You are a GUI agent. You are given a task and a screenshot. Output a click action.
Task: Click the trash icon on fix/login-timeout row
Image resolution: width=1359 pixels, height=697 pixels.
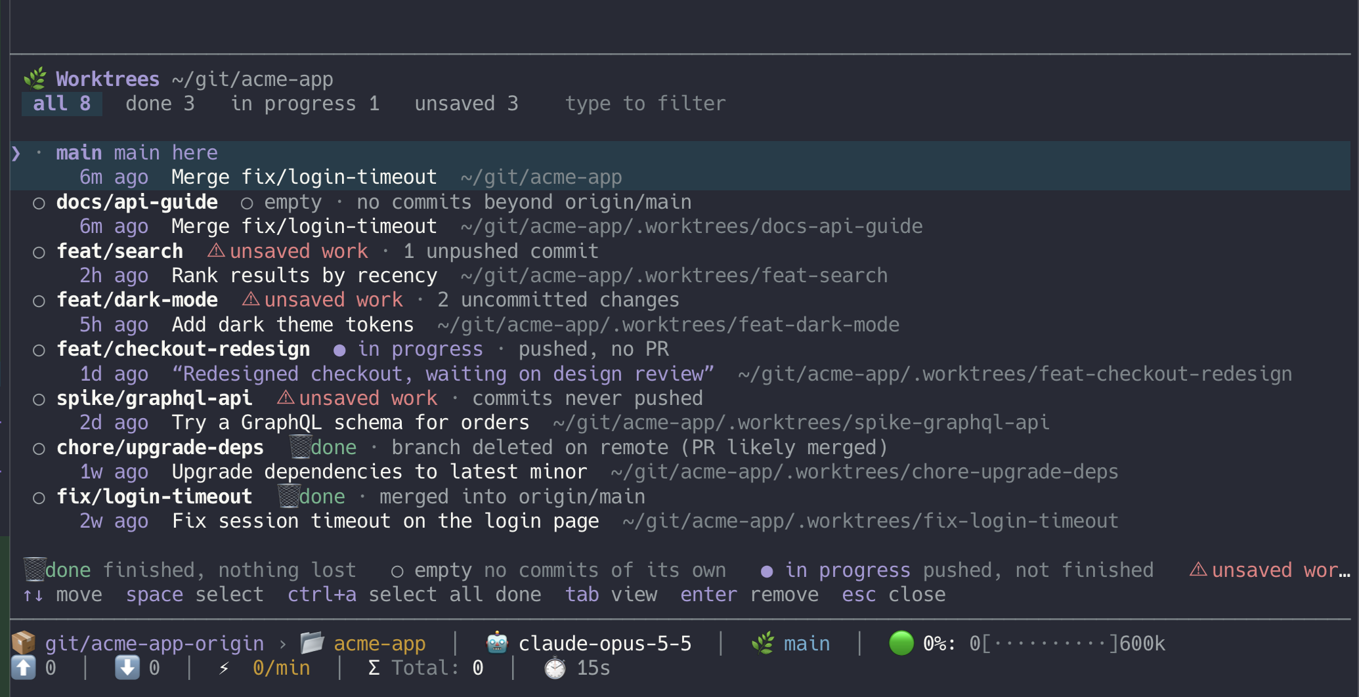[x=289, y=496]
